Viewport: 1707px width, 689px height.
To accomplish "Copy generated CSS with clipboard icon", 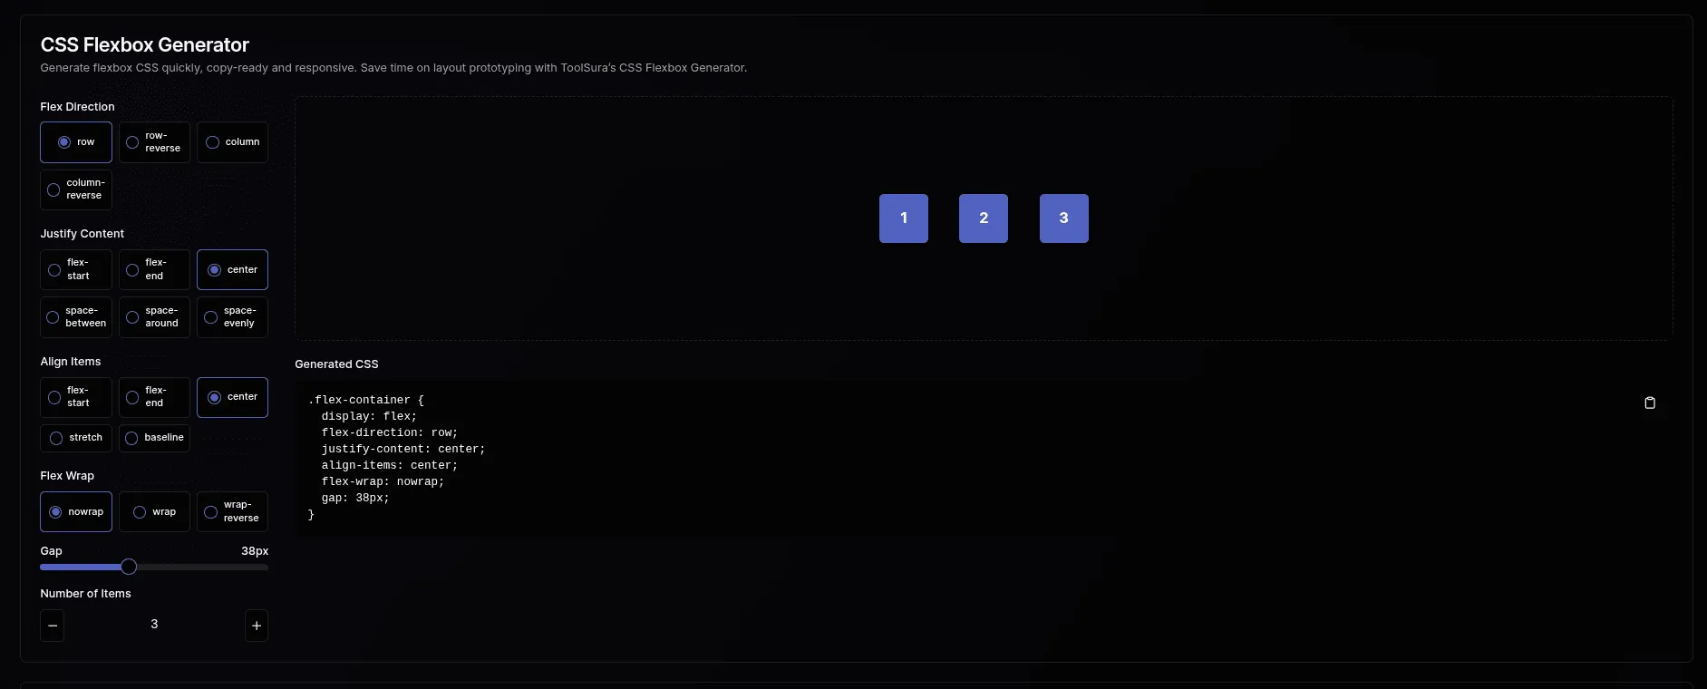I will point(1649,403).
